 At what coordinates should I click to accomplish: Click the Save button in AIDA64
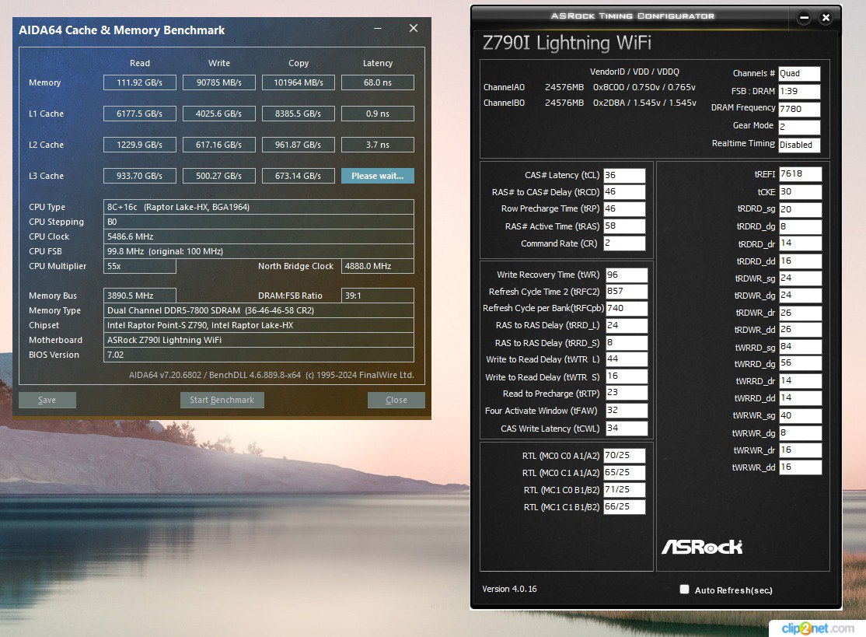(x=47, y=400)
